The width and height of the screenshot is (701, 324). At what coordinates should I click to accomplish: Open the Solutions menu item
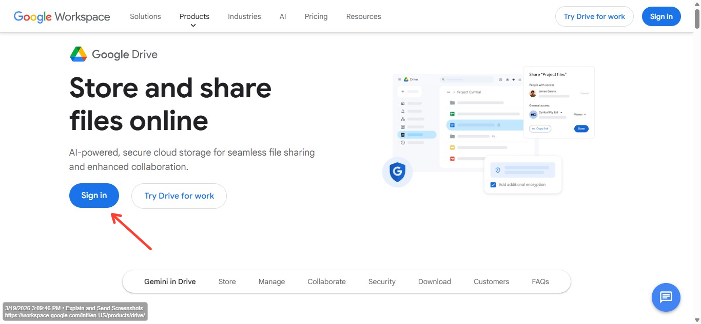click(145, 16)
